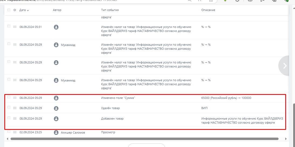Viewport: 295px width, 147px height.
Task: Open grid settings gear icon
Action: click(15, 10)
